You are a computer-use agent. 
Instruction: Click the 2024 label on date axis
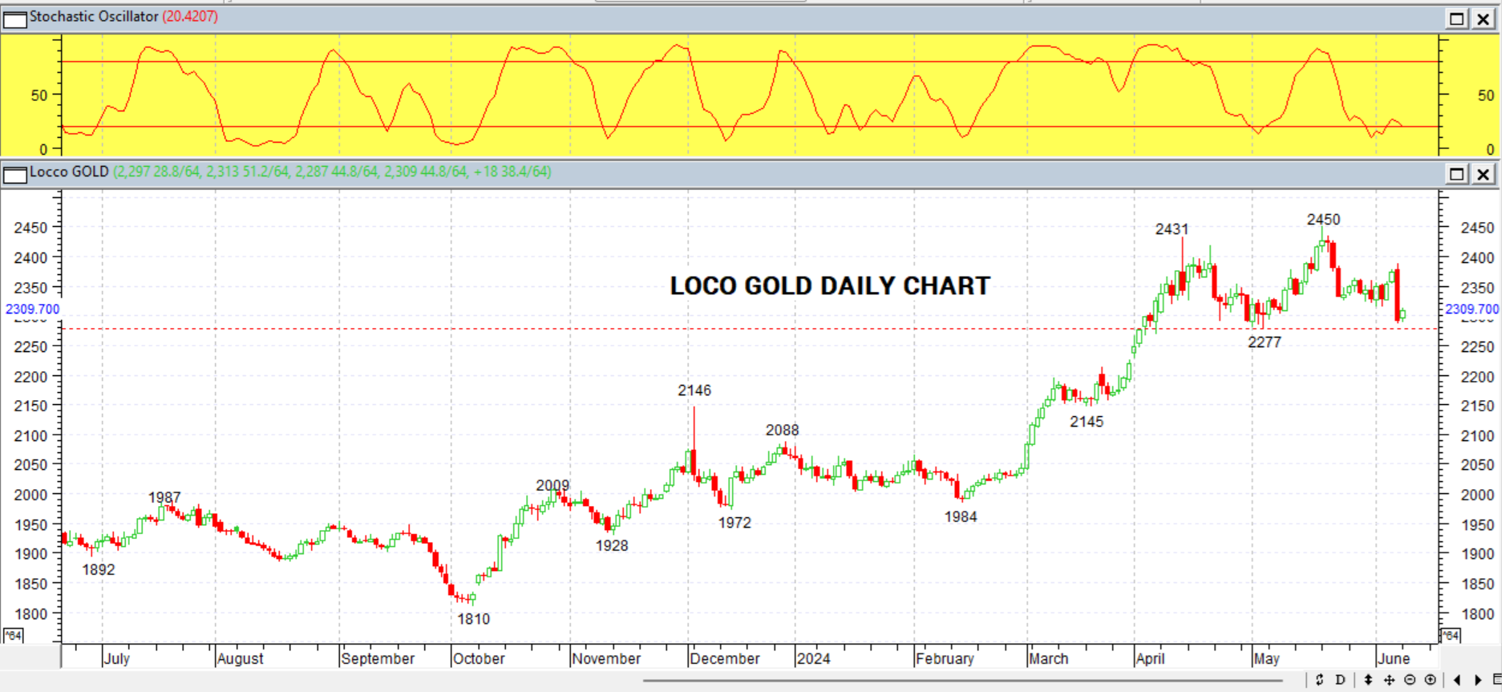[x=813, y=658]
